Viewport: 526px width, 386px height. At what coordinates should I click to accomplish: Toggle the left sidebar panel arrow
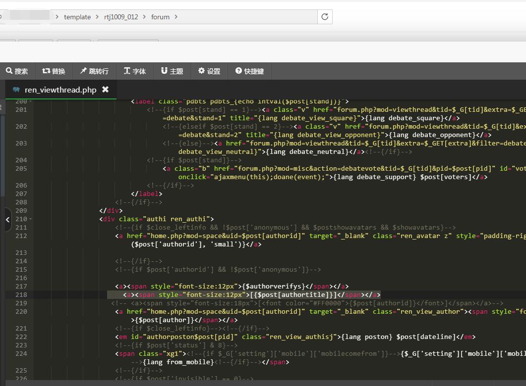click(x=8, y=219)
